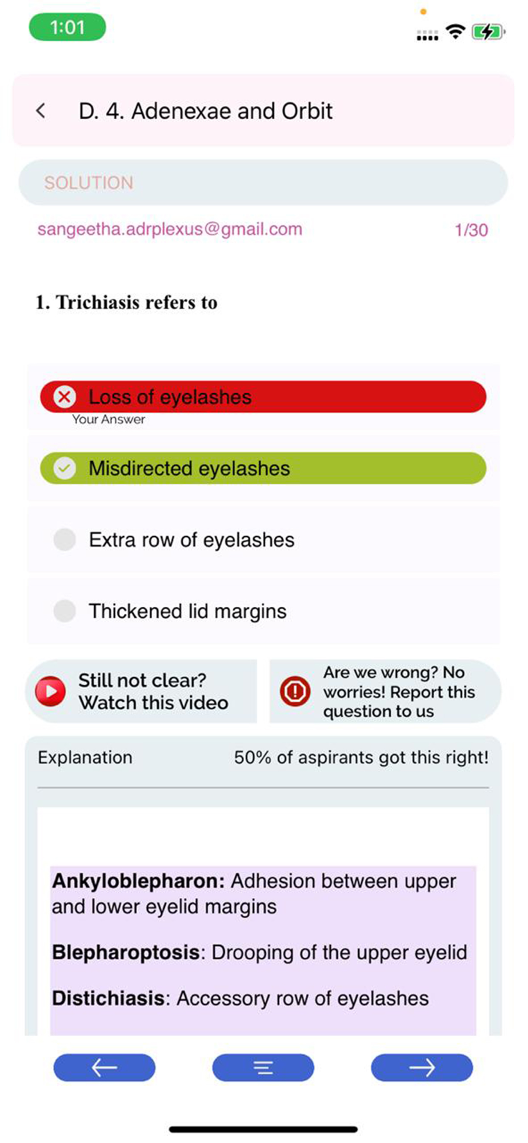Open question list with center menu icon

tap(263, 1067)
